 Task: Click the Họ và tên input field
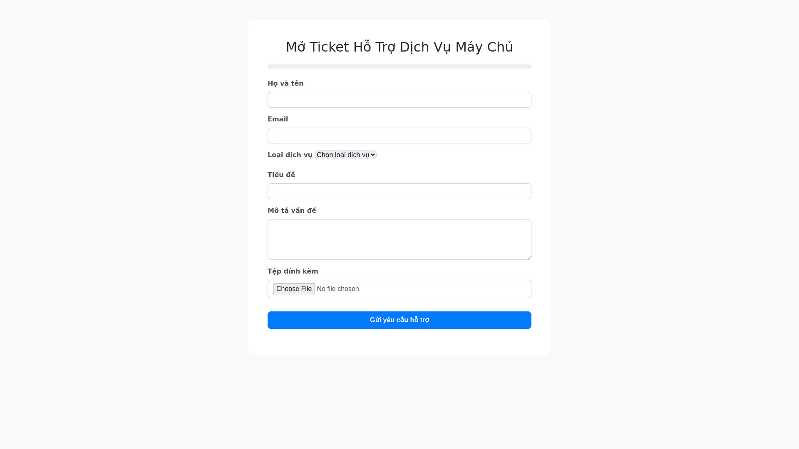[x=399, y=100]
